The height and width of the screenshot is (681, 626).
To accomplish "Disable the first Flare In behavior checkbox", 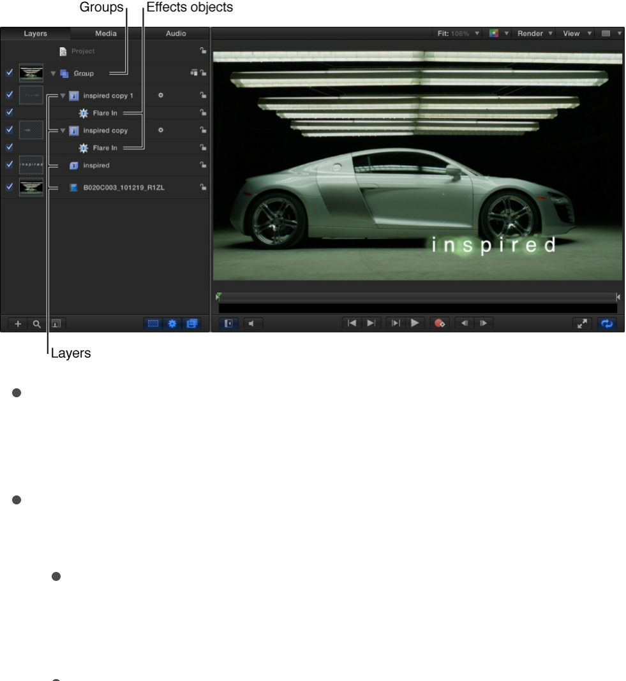I will coord(9,113).
